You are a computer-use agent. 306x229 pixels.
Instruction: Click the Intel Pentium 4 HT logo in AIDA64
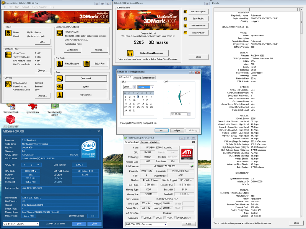[x=89, y=149]
